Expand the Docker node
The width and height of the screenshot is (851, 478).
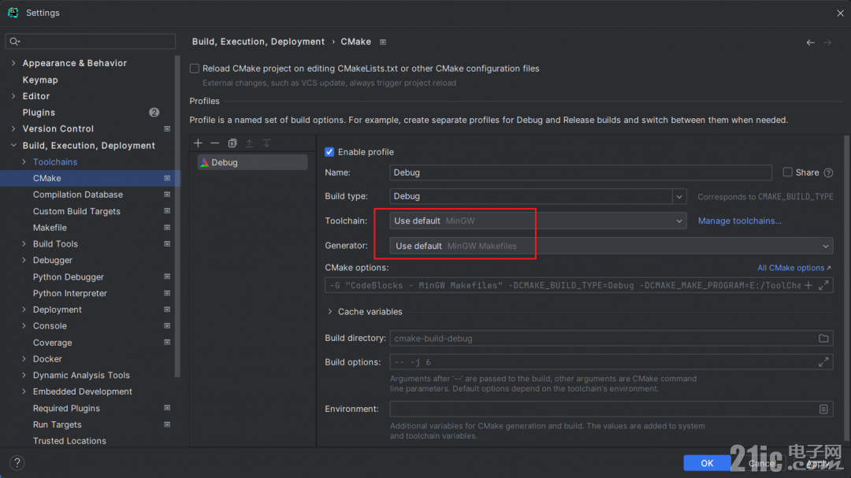point(24,359)
